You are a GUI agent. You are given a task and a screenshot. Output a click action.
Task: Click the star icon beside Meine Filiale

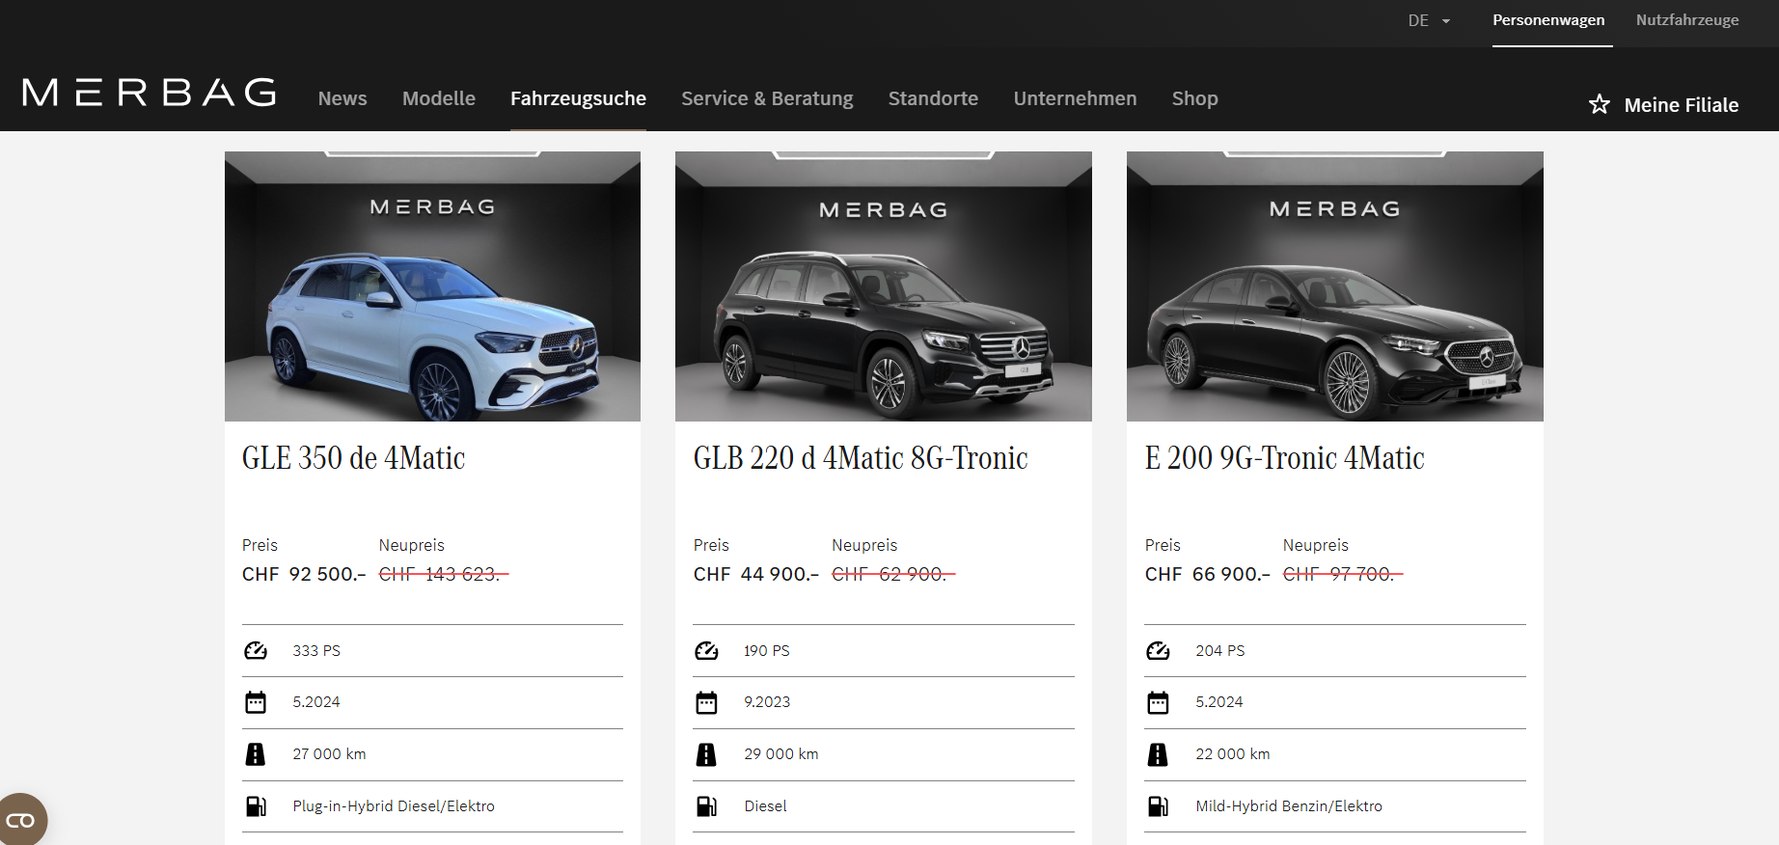pos(1600,104)
